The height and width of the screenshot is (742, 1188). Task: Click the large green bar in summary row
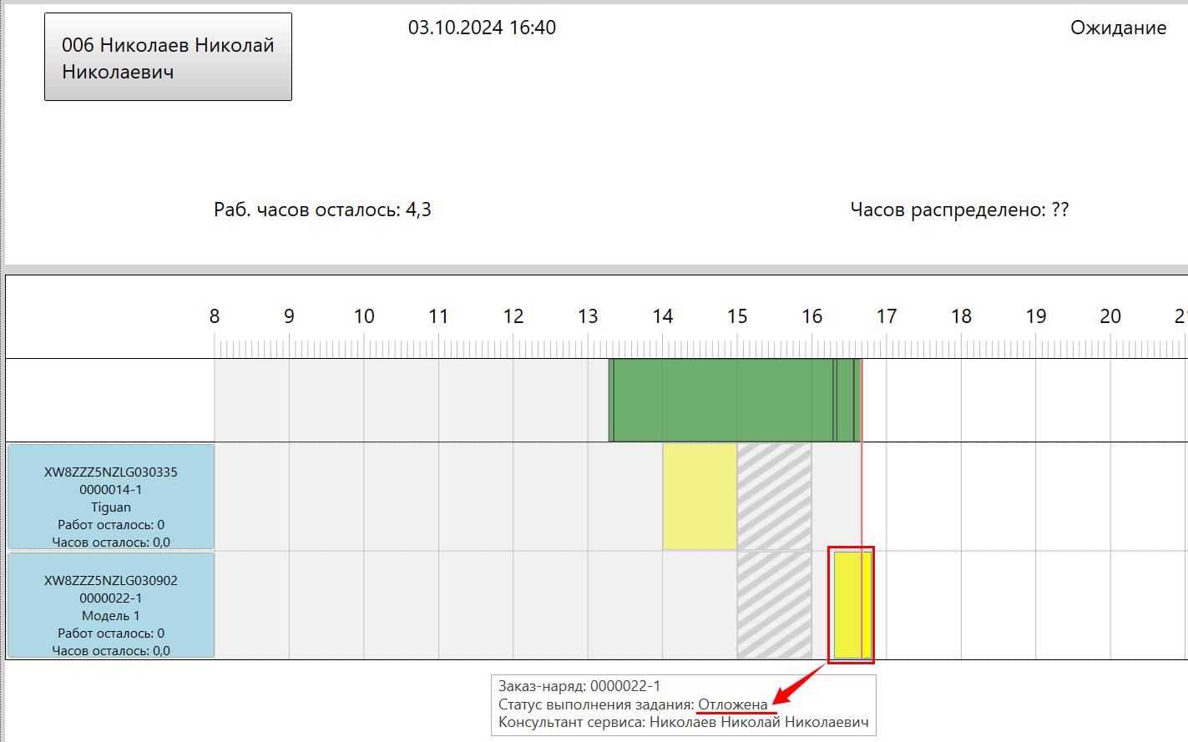(x=722, y=401)
